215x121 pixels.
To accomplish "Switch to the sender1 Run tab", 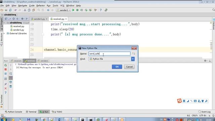I will (43, 61).
